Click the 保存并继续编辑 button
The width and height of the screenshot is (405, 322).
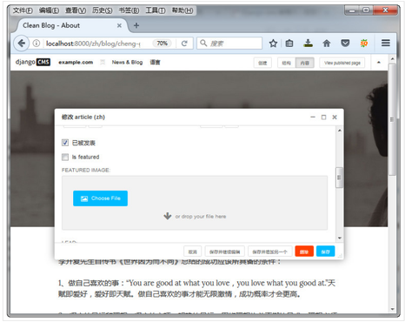(x=225, y=252)
